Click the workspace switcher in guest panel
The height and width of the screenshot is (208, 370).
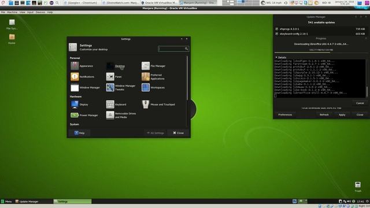point(303,201)
